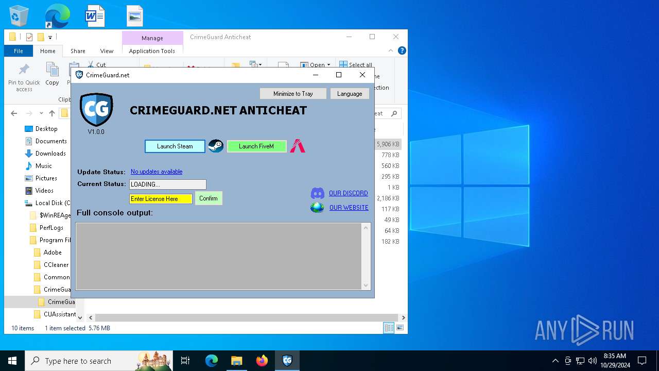Click the Minimize to Tray button
659x371 pixels.
click(293, 94)
